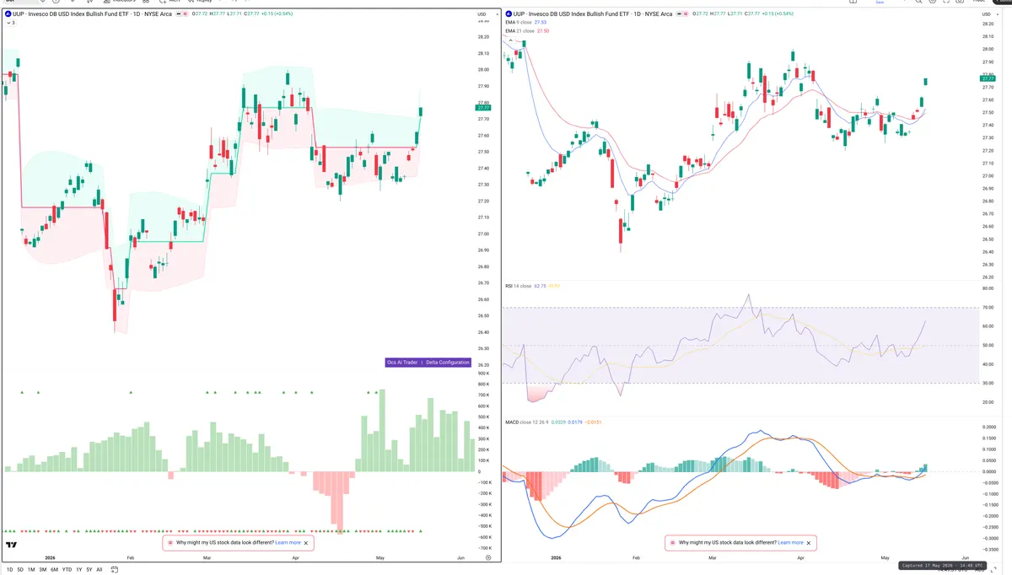1012x575 pixels.
Task: Select the 5Y date range
Action: pos(89,570)
